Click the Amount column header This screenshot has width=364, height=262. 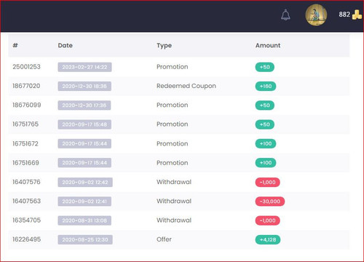268,45
